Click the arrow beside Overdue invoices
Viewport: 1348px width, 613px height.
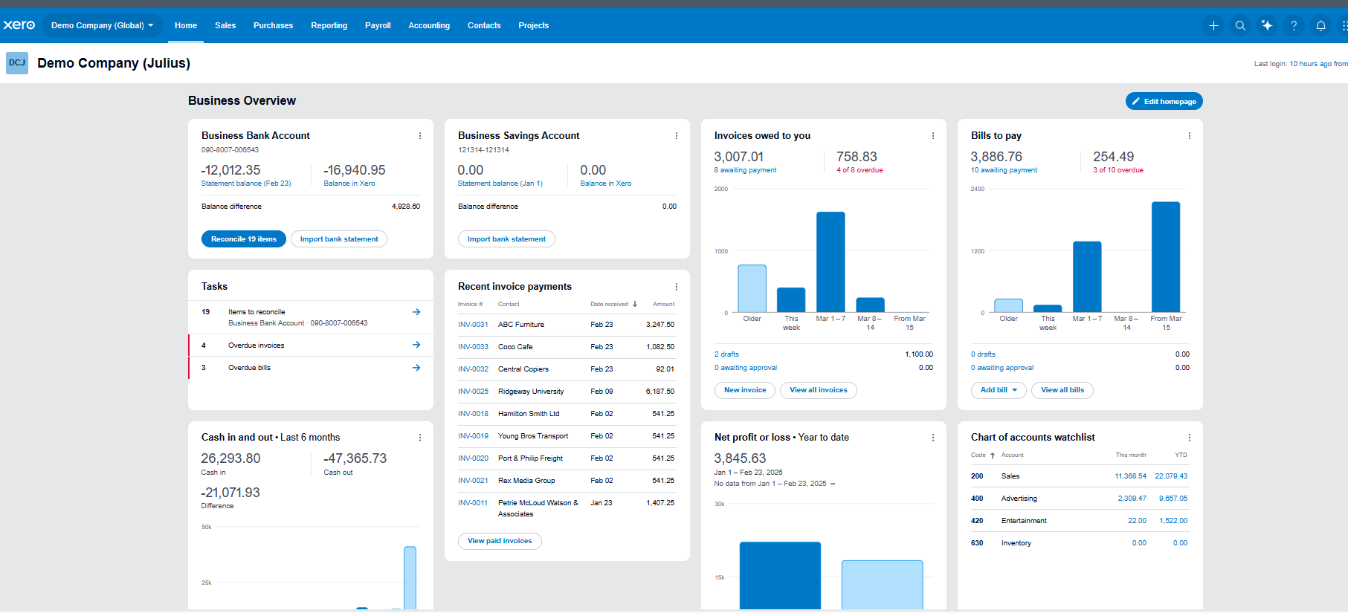pos(416,345)
